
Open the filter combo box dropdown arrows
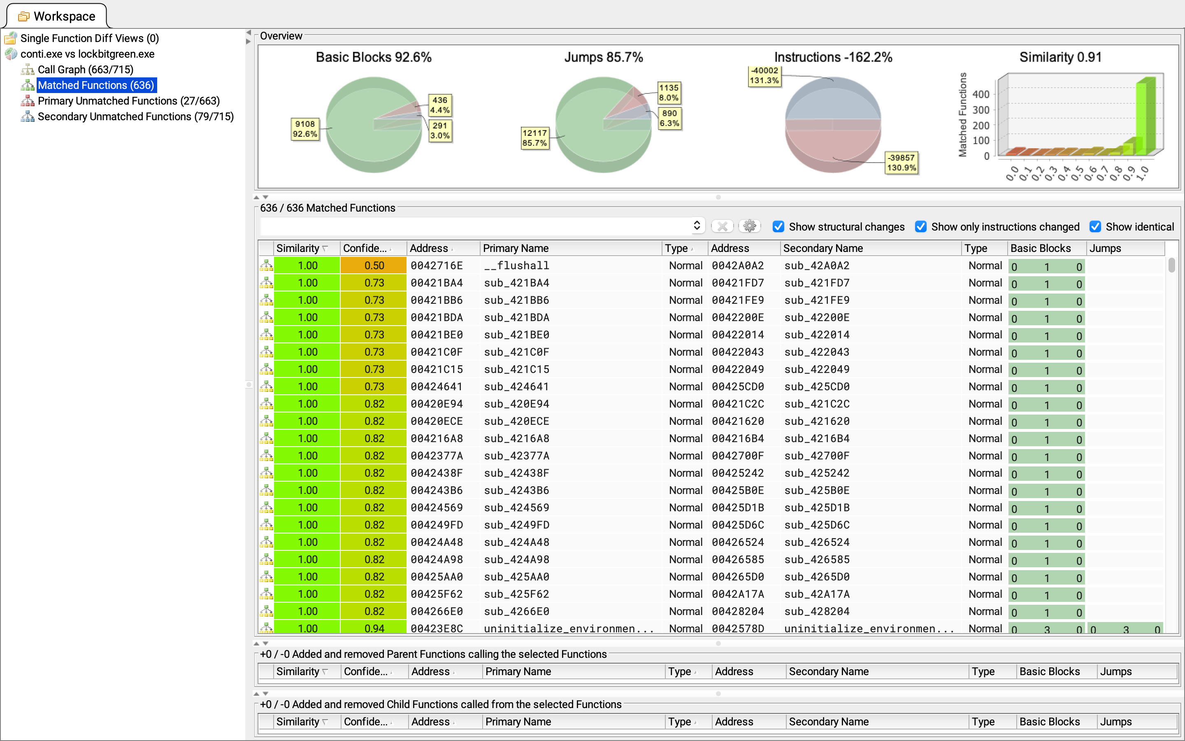697,226
